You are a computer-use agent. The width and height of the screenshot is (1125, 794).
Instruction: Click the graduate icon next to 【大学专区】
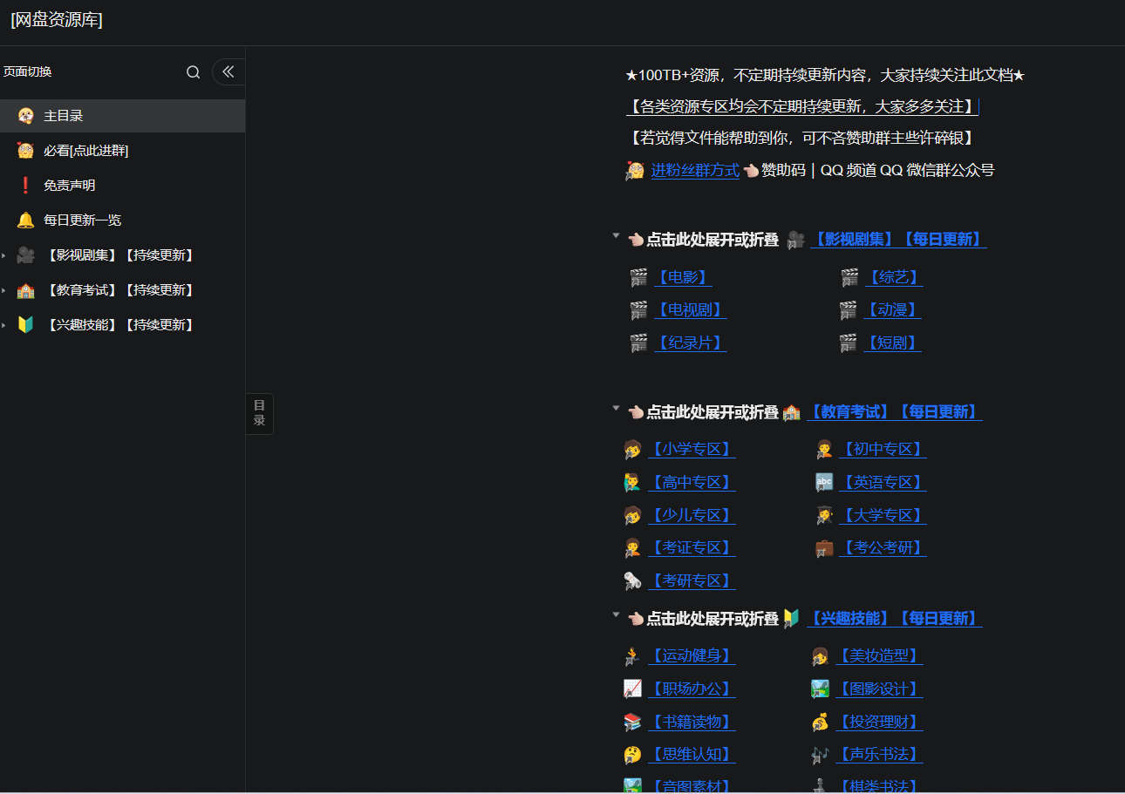point(824,516)
